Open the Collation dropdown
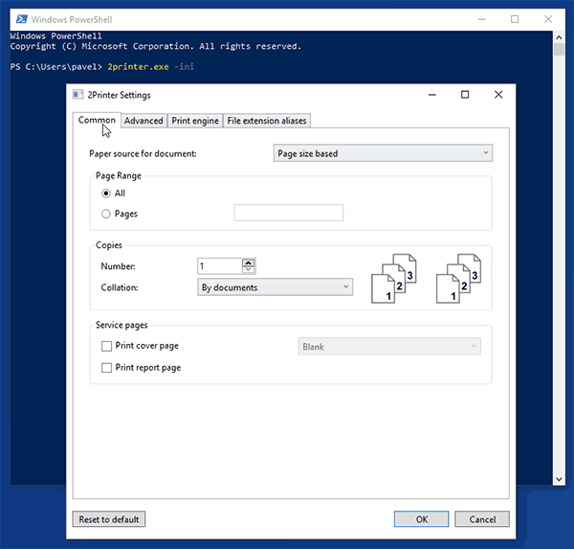This screenshot has height=549, width=574. tap(275, 287)
